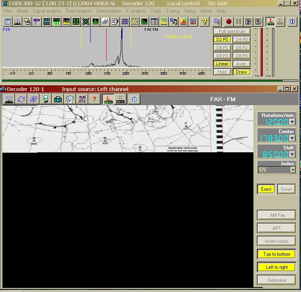
Task: Open the Demodulator menu
Action: [x=109, y=11]
